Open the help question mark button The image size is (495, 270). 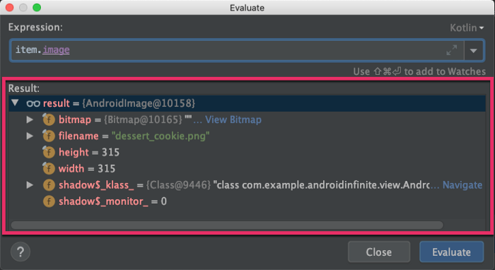coord(21,252)
